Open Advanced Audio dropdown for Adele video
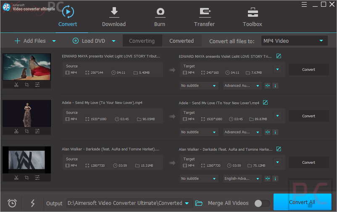Viewport: 337px width, 212px height. 242,132
